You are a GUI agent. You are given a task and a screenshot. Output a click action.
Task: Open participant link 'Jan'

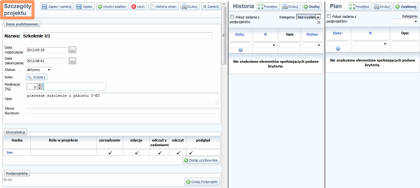click(x=9, y=152)
